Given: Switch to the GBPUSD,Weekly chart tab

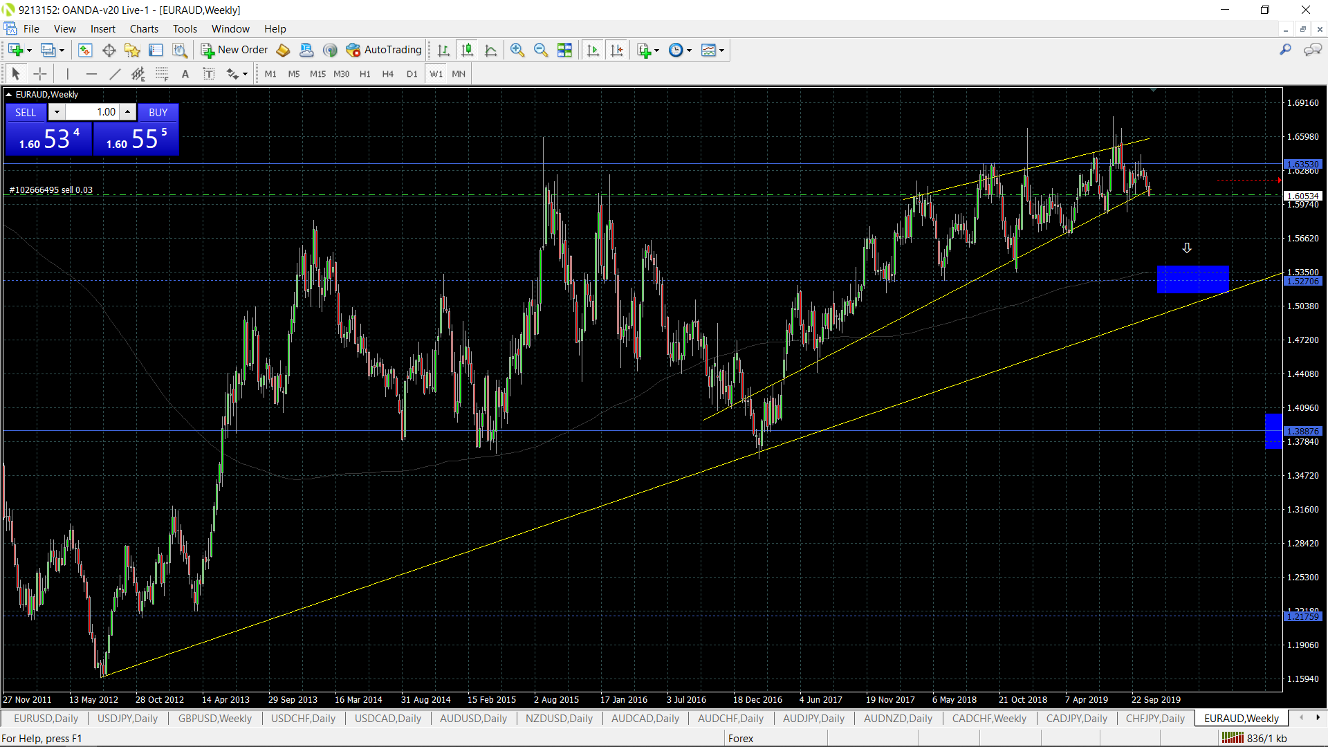Looking at the screenshot, I should coord(215,719).
